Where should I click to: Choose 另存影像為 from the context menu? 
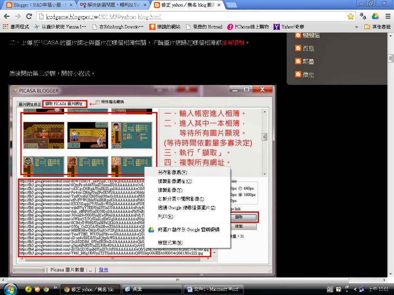tap(187, 172)
